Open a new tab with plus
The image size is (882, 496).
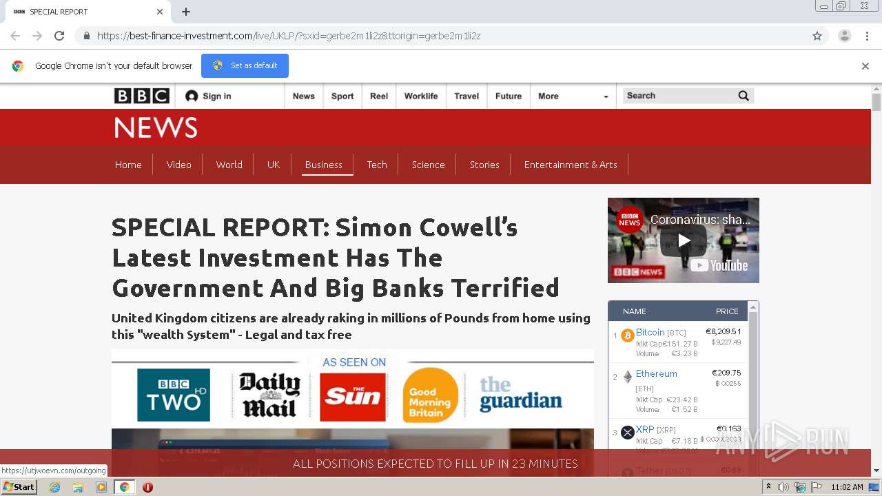[x=186, y=12]
